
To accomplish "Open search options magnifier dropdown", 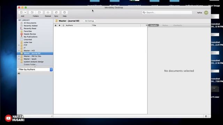I will point(144,12).
